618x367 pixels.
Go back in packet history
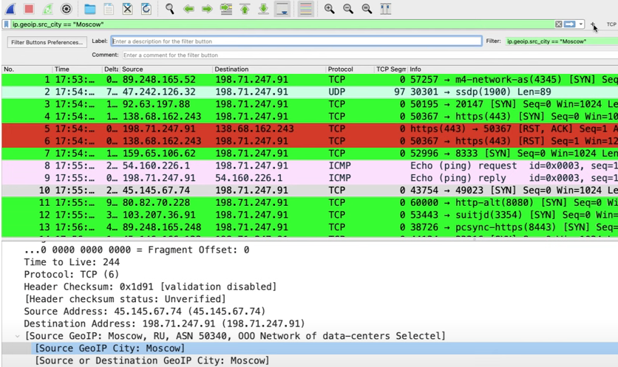click(x=189, y=9)
